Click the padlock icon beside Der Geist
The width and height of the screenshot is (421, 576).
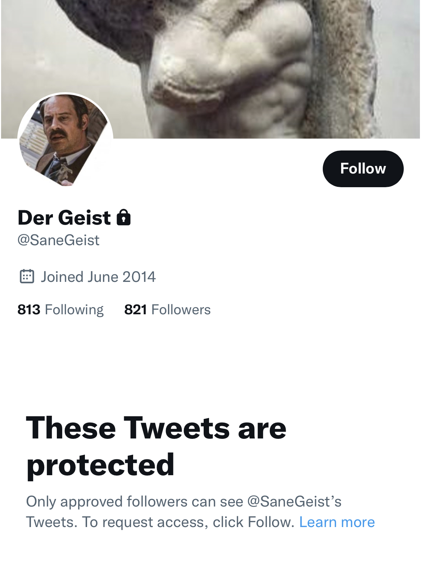pyautogui.click(x=123, y=217)
